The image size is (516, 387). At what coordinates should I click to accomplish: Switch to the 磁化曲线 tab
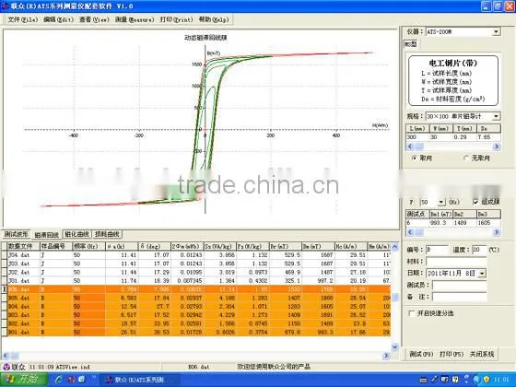(x=77, y=234)
